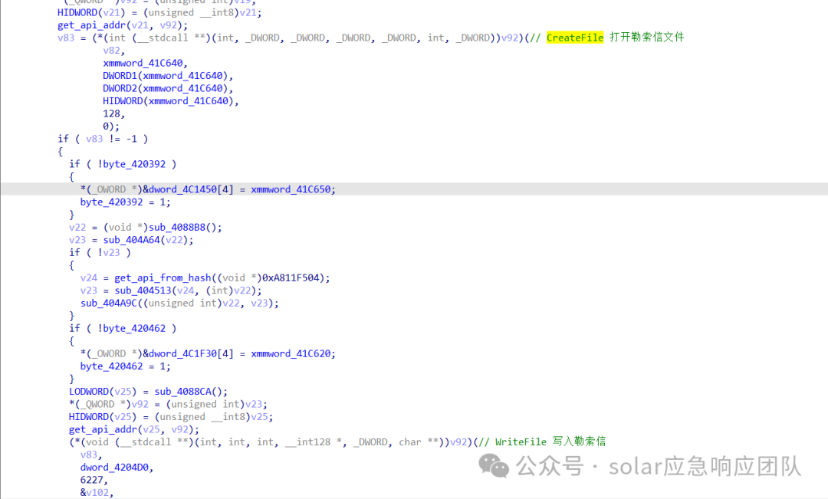Select !v23 in the if condition
Screen dimensions: 828x499
pos(109,252)
